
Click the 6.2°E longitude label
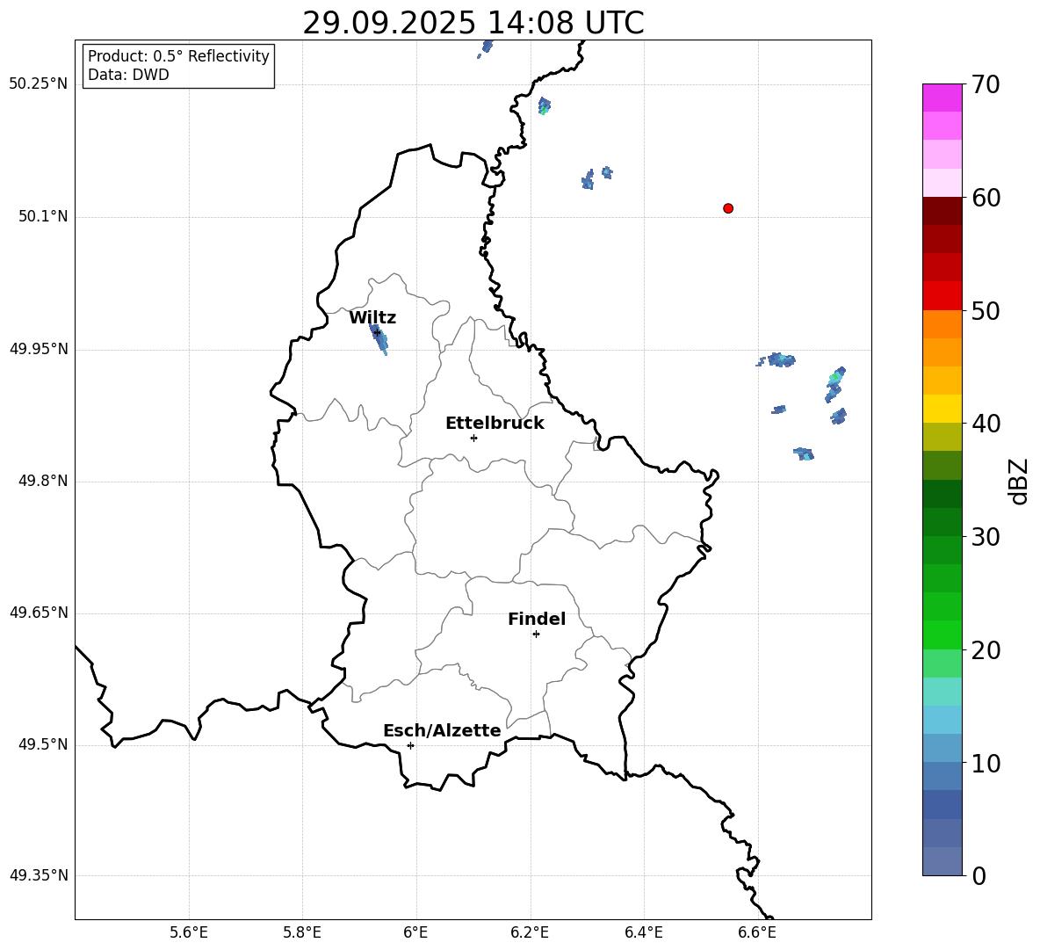point(530,932)
